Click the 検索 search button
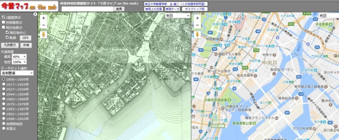This screenshot has height=140, width=339. pyautogui.click(x=119, y=9)
